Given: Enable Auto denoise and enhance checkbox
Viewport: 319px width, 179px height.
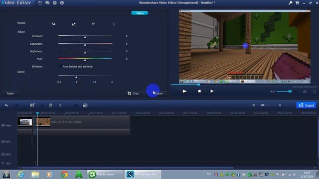Looking at the screenshot, I should pyautogui.click(x=60, y=66).
